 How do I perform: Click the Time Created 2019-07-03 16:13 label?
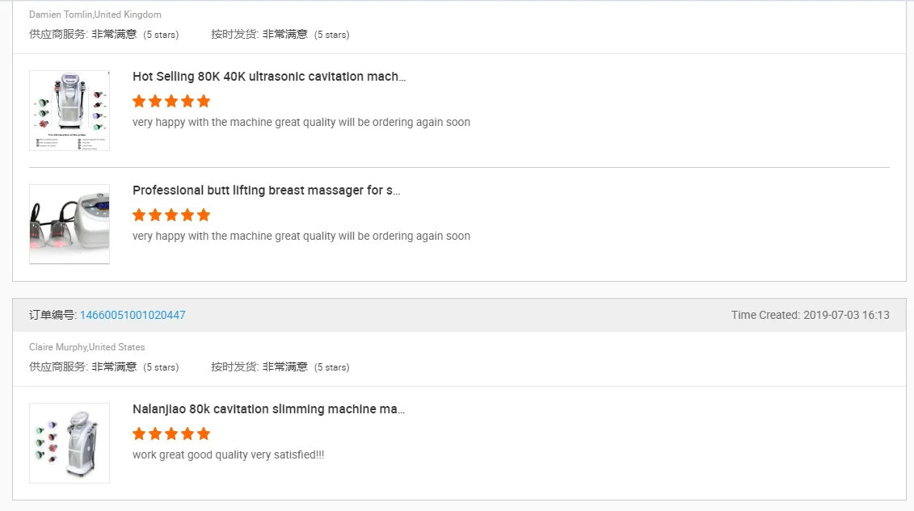(811, 315)
